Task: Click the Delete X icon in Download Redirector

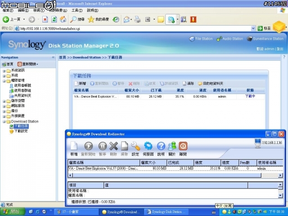Action: pos(113,146)
